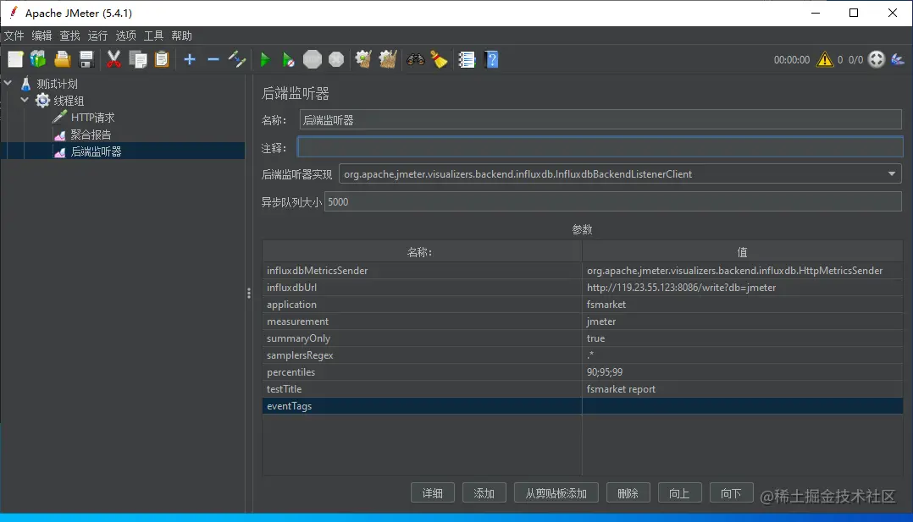913x522 pixels.
Task: Select 测试计划 in the tree
Action: [57, 84]
